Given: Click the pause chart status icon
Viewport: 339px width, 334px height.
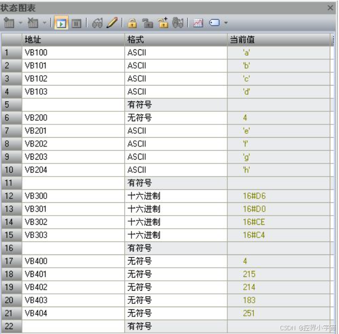Looking at the screenshot, I should pyautogui.click(x=76, y=24).
